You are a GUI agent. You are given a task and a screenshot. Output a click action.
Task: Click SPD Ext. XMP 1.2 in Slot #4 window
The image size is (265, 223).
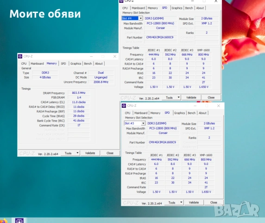[207, 23]
